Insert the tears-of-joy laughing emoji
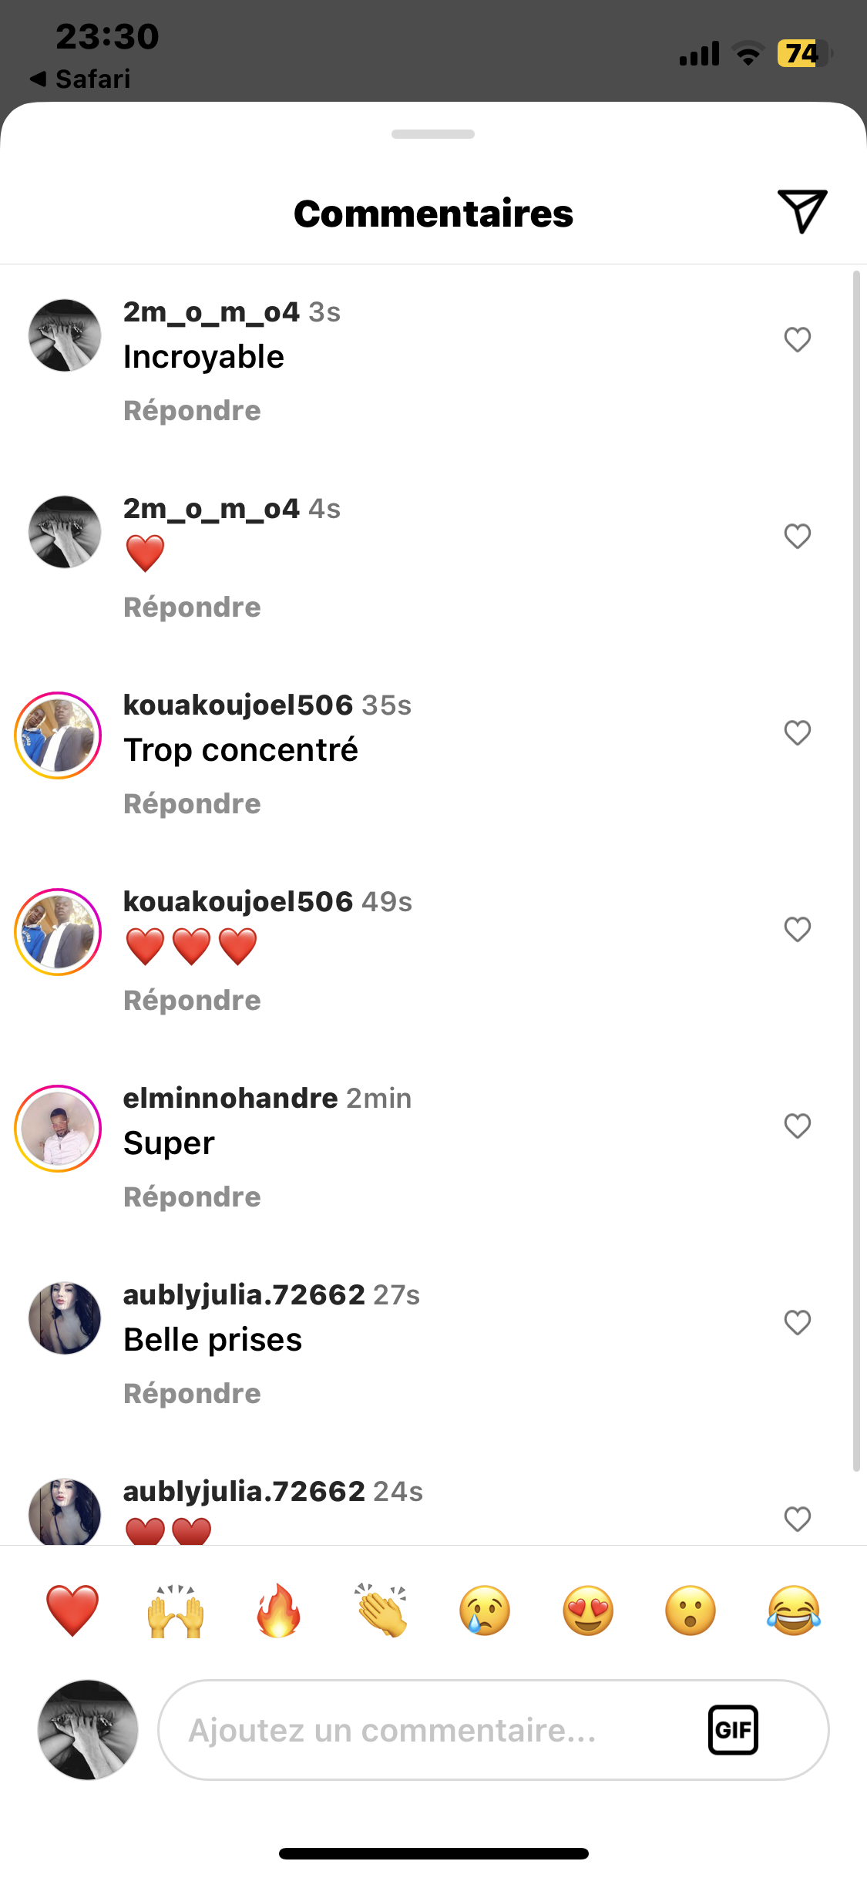The image size is (867, 1878). [x=794, y=1610]
